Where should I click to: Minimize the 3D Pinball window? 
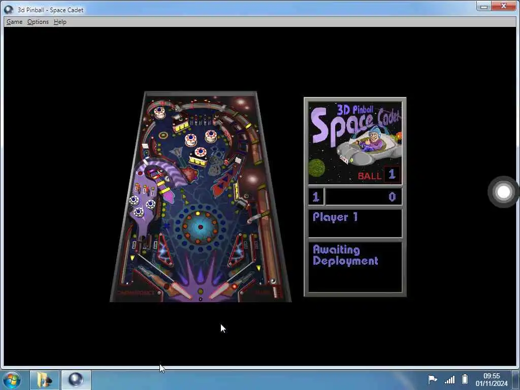tap(484, 6)
